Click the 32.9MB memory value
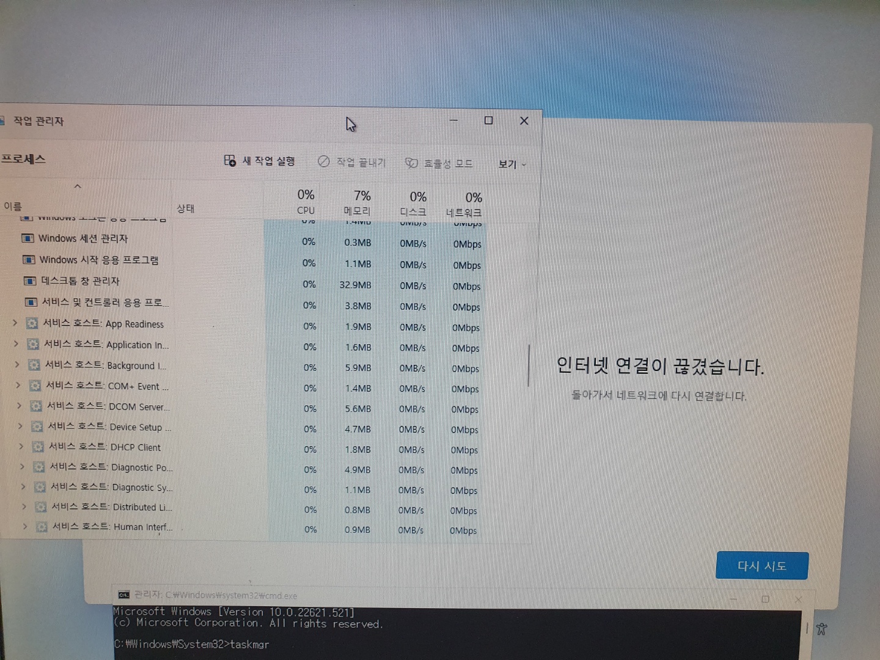 coord(356,285)
